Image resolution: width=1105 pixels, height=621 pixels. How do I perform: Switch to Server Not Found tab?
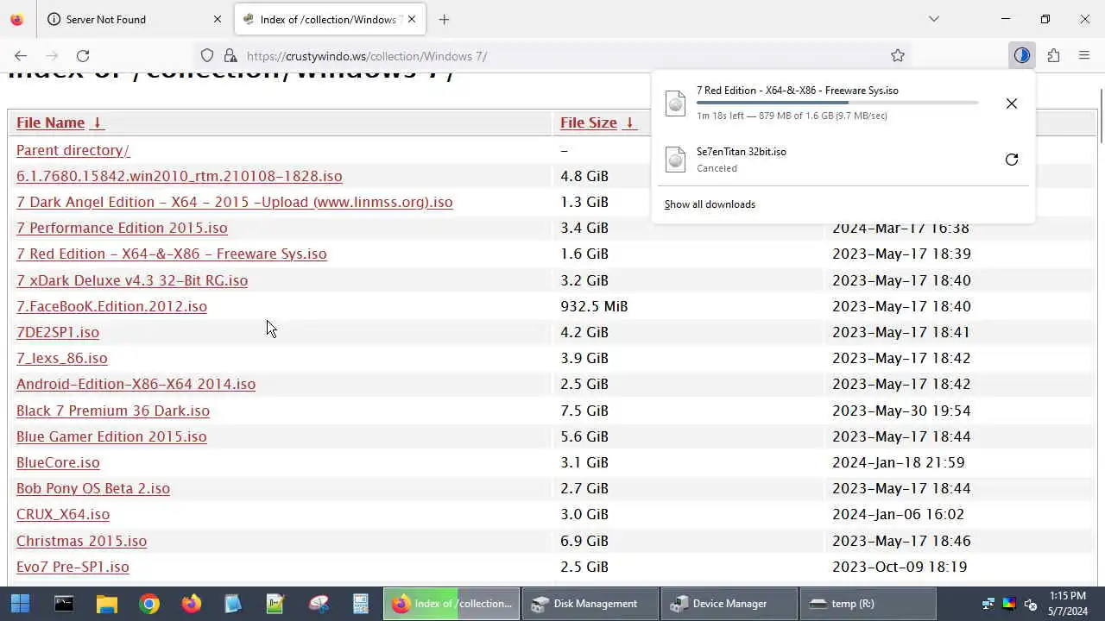[x=135, y=19]
